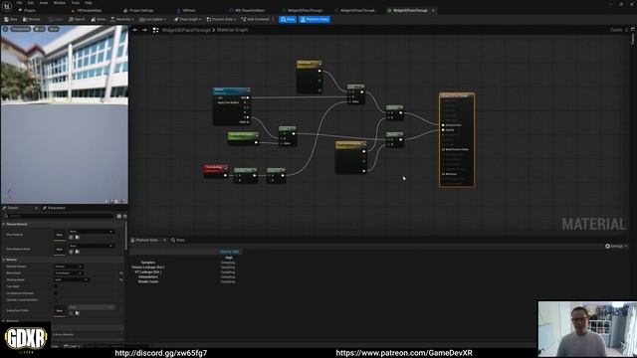Toggle the Two Sided checkbox
Image resolution: width=637 pixels, height=358 pixels.
tap(56, 286)
